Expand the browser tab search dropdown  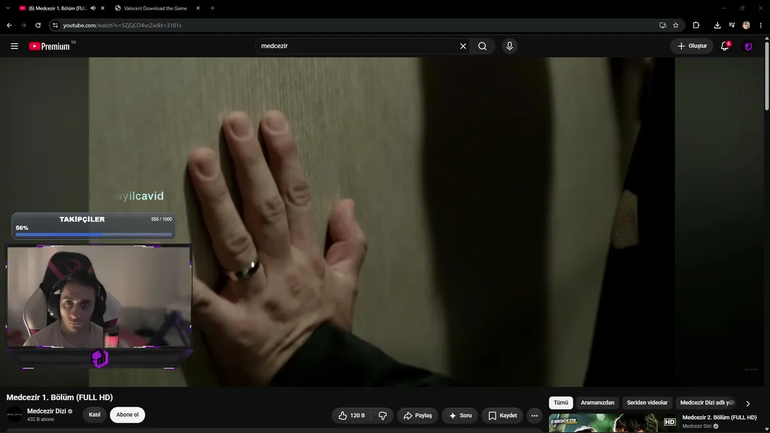8,8
